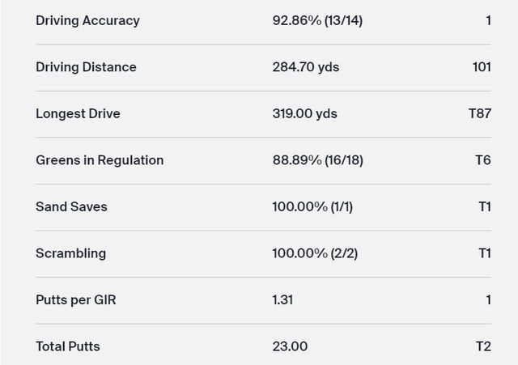Image resolution: width=518 pixels, height=365 pixels.
Task: Click the T6 rank for Greens in Regulation
Action: click(x=483, y=160)
